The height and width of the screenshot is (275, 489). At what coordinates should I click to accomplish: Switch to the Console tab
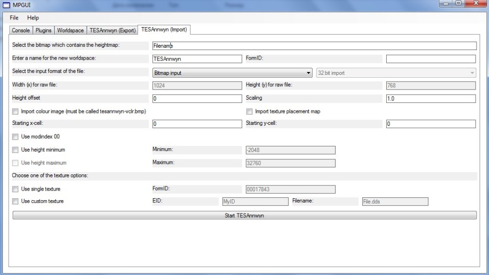coord(21,30)
